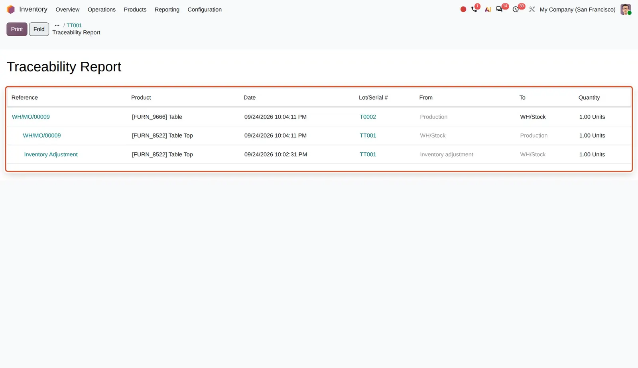Click the Lot/Serial # column header
The width and height of the screenshot is (638, 368).
tap(373, 98)
